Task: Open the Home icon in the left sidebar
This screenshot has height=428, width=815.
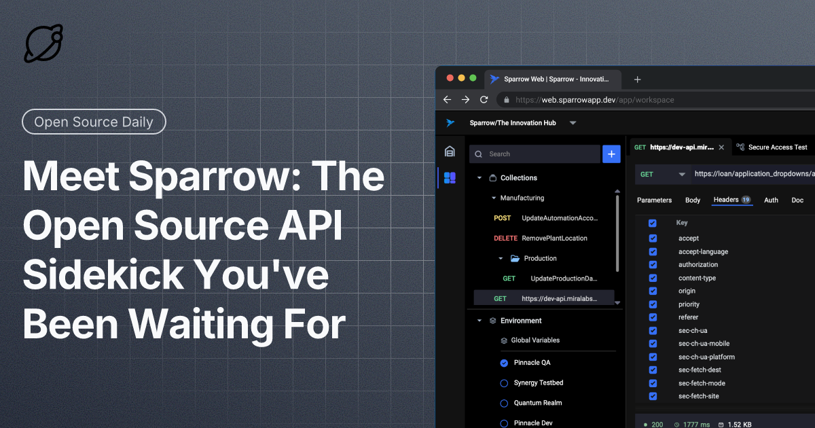Action: pyautogui.click(x=450, y=151)
